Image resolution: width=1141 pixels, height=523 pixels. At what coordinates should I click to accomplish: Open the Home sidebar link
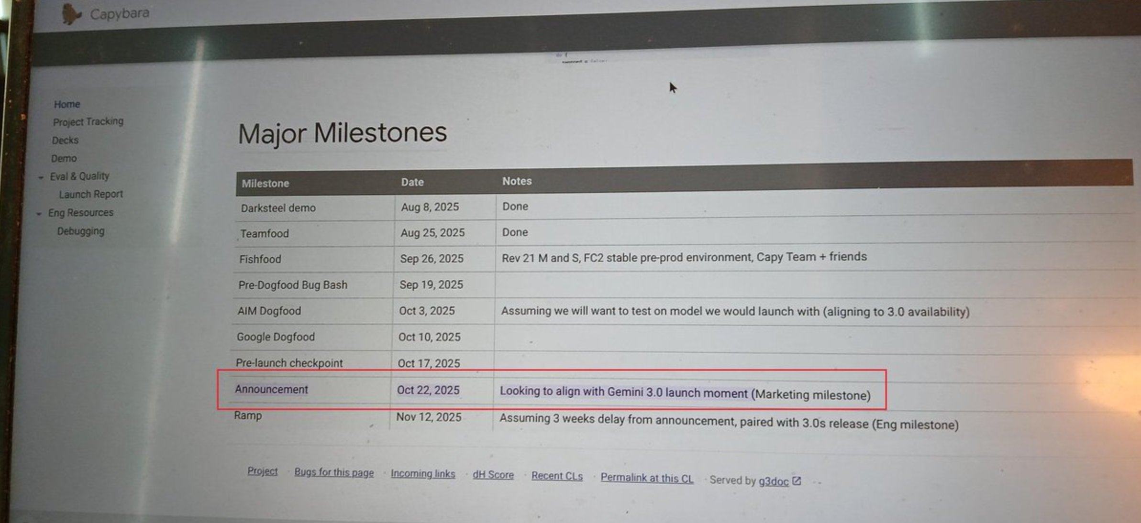click(x=67, y=104)
